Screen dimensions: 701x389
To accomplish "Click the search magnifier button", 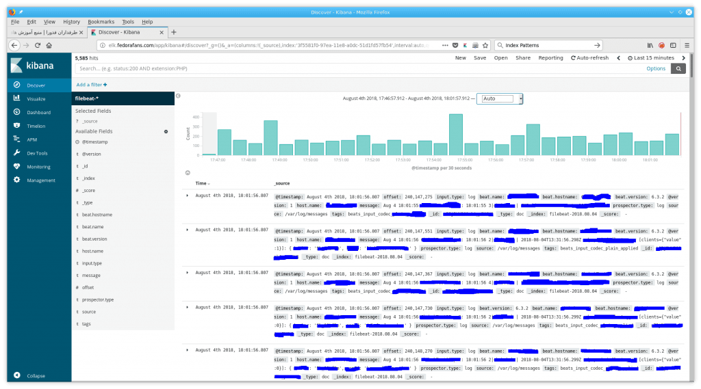I will click(x=678, y=68).
